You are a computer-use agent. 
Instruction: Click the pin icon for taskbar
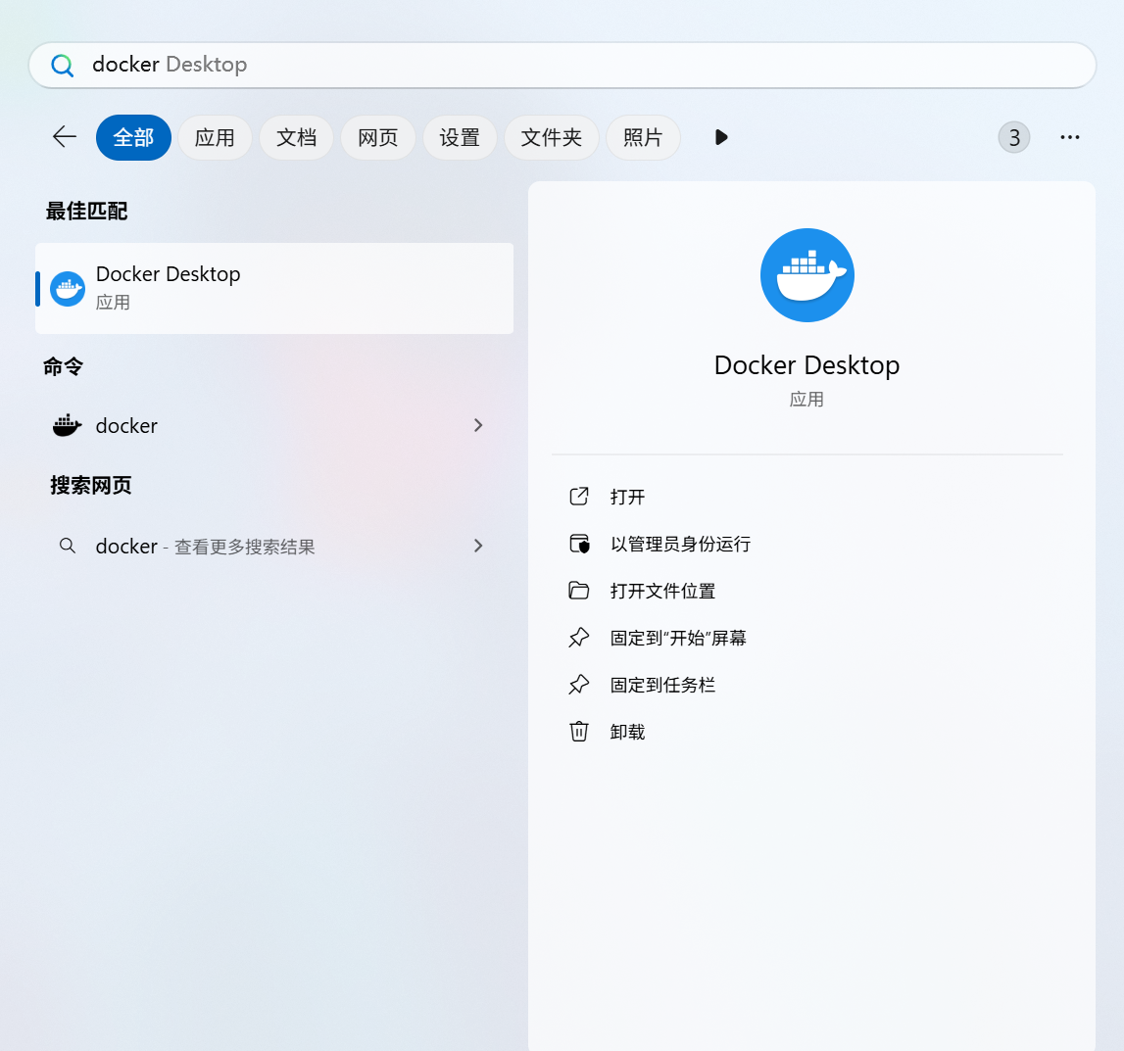click(x=579, y=685)
